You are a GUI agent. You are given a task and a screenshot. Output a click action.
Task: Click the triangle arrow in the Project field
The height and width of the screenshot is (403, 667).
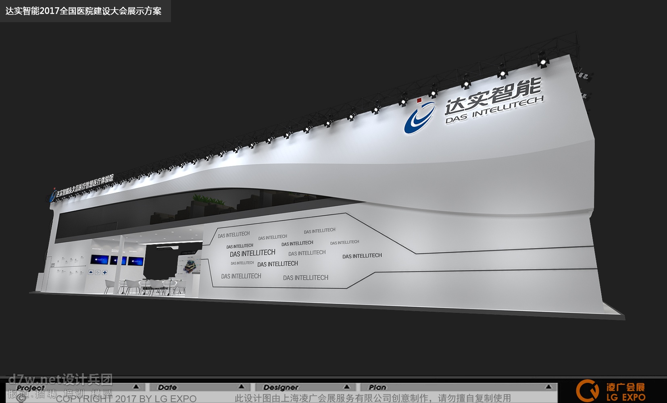pos(136,387)
